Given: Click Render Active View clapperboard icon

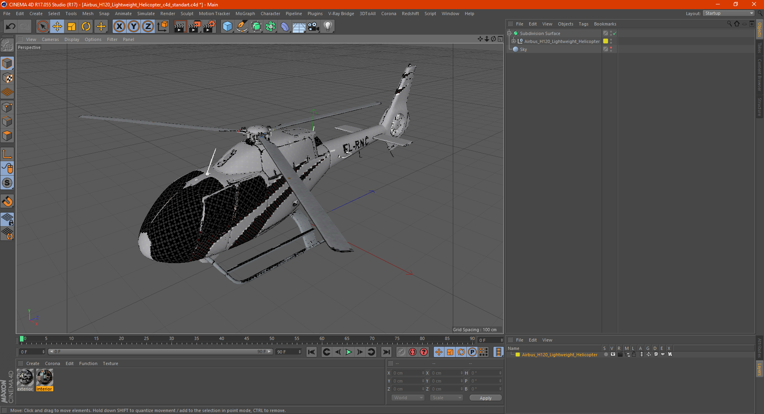Looking at the screenshot, I should (x=180, y=27).
